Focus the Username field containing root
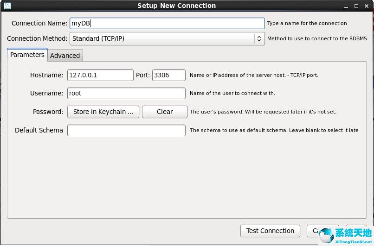The height and width of the screenshot is (246, 374). click(x=126, y=94)
